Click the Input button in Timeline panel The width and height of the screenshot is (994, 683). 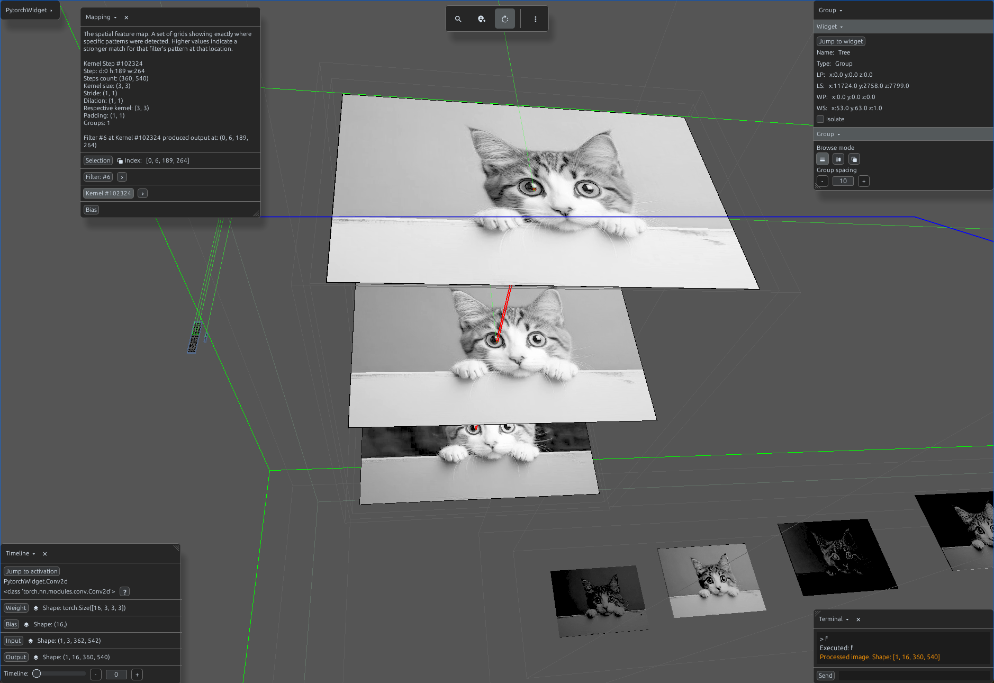tap(13, 641)
